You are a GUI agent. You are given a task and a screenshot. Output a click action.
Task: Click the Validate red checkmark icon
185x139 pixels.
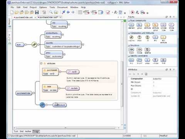pyautogui.click(x=108, y=12)
